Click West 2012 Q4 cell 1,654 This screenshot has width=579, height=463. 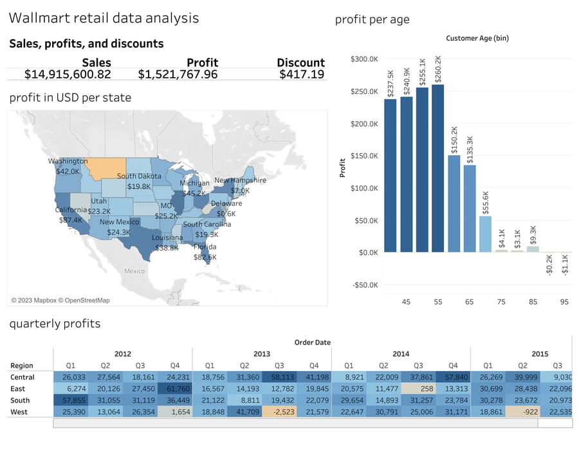175,411
